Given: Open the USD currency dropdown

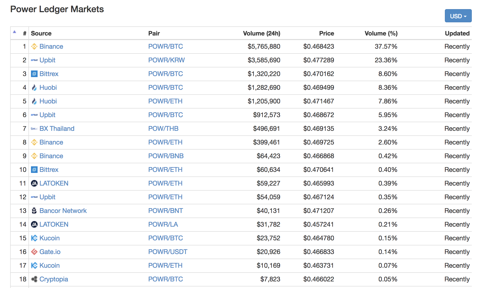Looking at the screenshot, I should 458,16.
